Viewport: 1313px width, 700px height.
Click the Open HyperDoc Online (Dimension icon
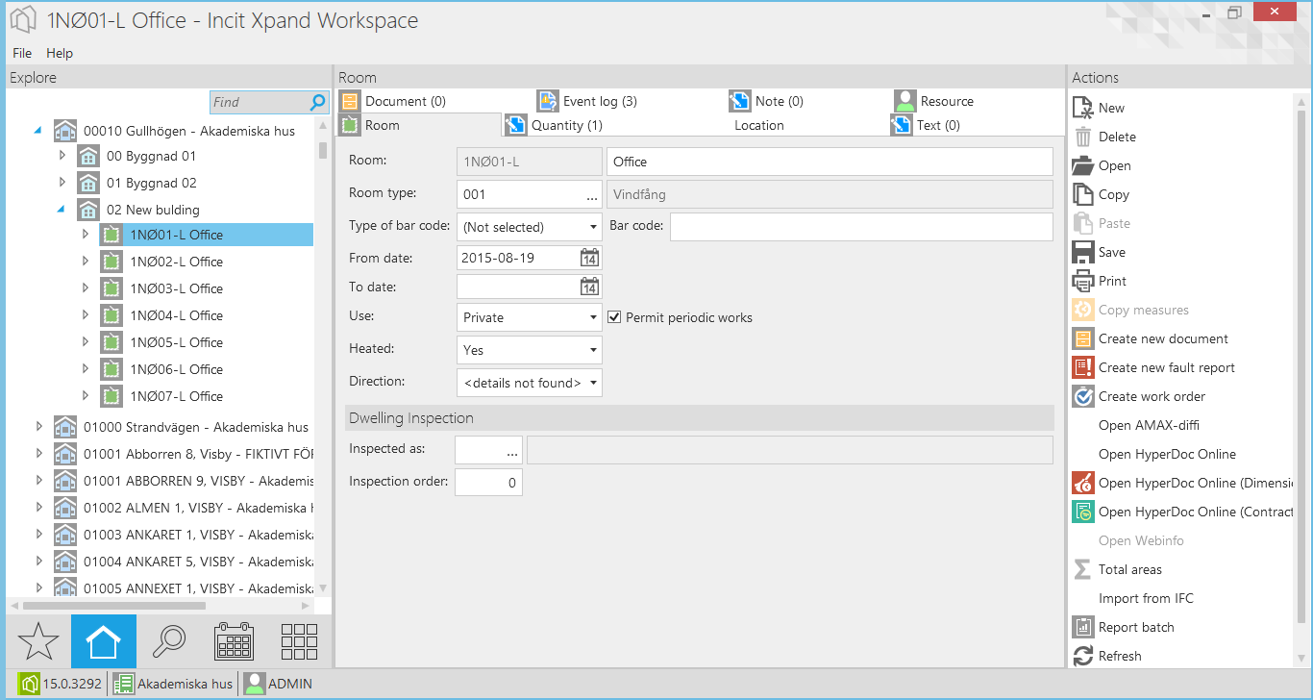(x=1083, y=483)
